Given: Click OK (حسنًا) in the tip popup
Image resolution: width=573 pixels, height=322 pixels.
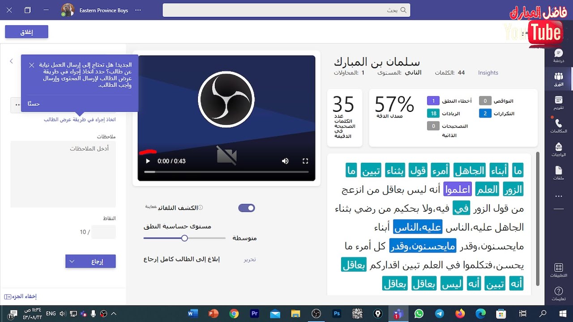Looking at the screenshot, I should pos(34,104).
